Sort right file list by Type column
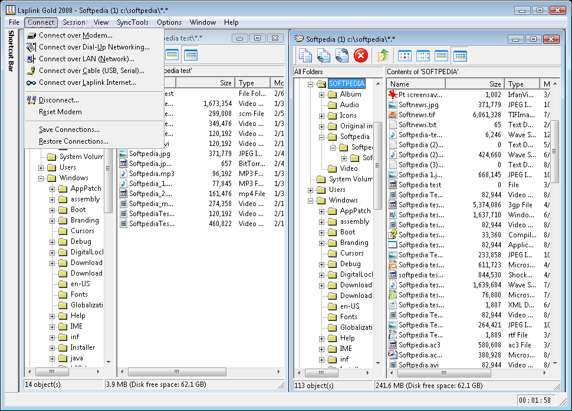Viewport: 572px width, 411px height. tap(522, 84)
